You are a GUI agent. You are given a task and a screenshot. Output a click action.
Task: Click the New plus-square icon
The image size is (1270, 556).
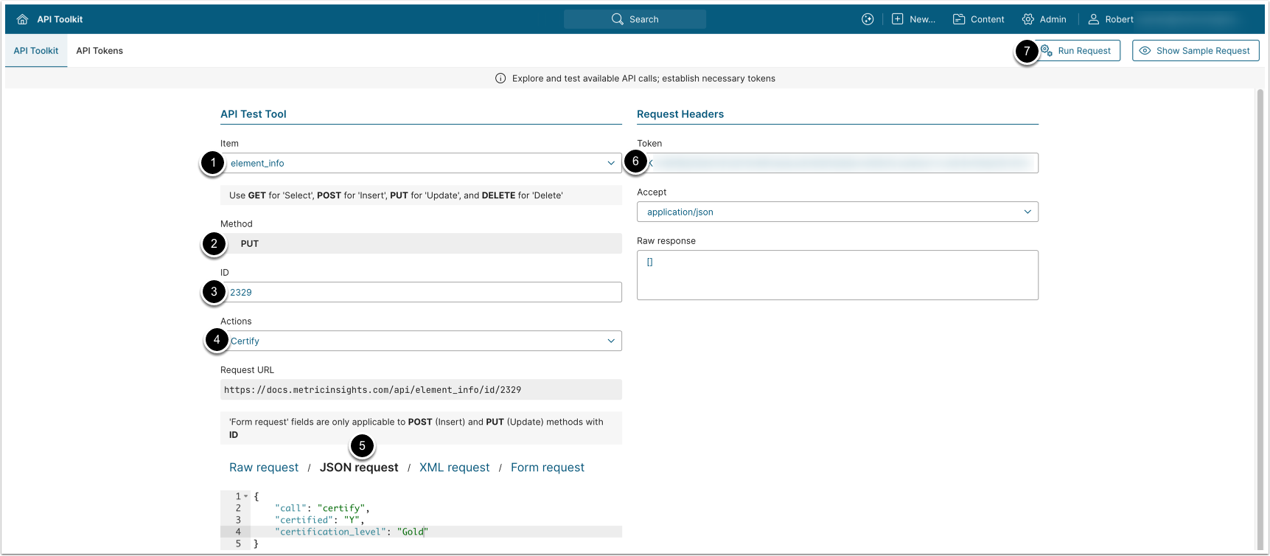897,19
